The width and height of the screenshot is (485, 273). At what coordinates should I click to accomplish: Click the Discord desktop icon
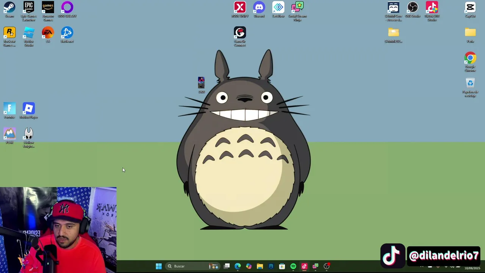(259, 10)
